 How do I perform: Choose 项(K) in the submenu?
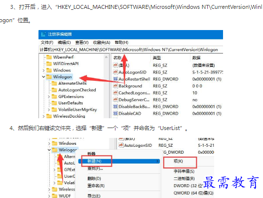tap(178, 161)
